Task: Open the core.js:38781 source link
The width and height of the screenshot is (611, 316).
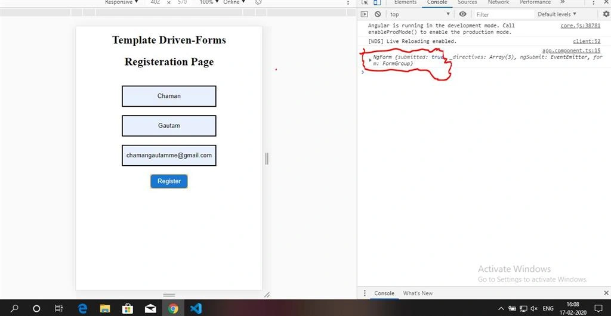Action: (580, 26)
